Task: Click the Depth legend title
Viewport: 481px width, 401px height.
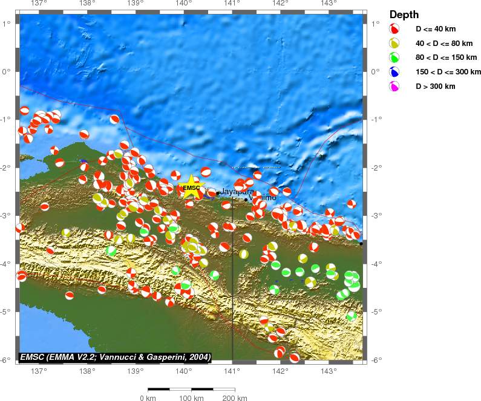Action: tap(404, 15)
